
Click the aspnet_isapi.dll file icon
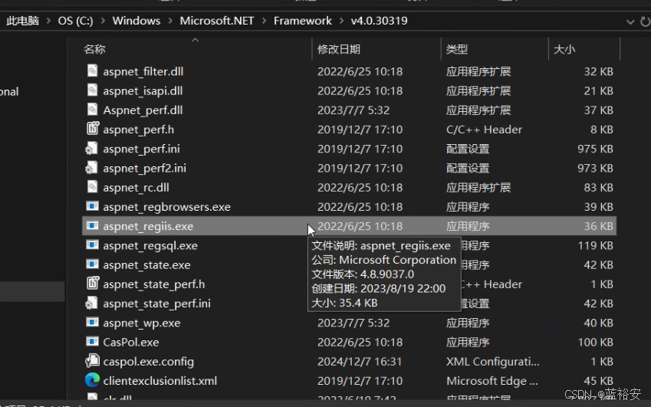(x=92, y=90)
